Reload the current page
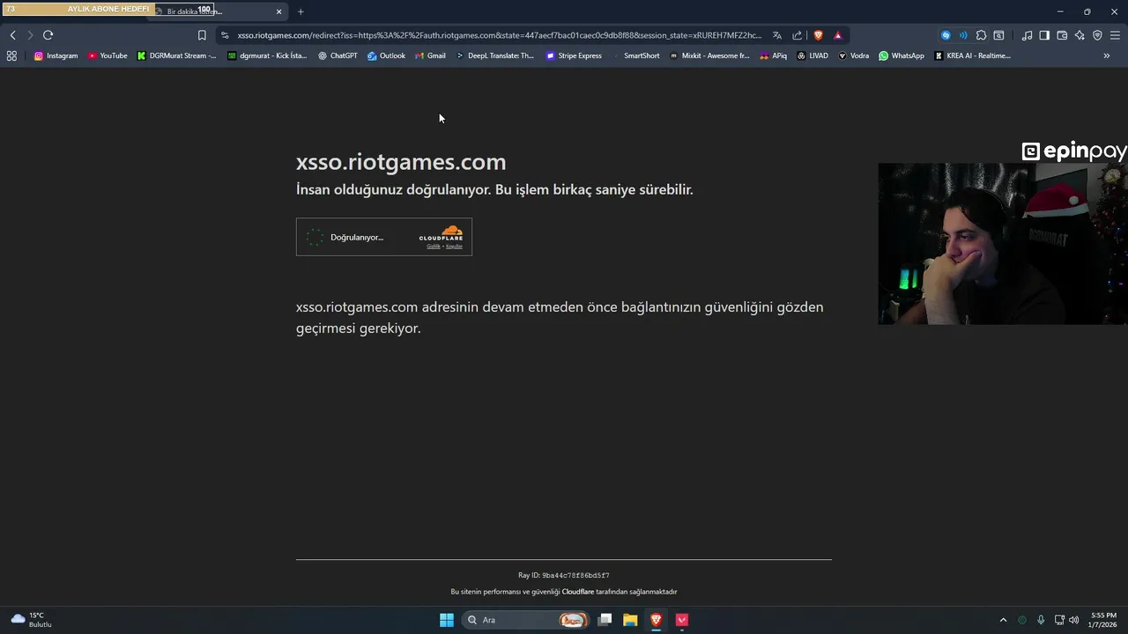1128x634 pixels. point(48,35)
